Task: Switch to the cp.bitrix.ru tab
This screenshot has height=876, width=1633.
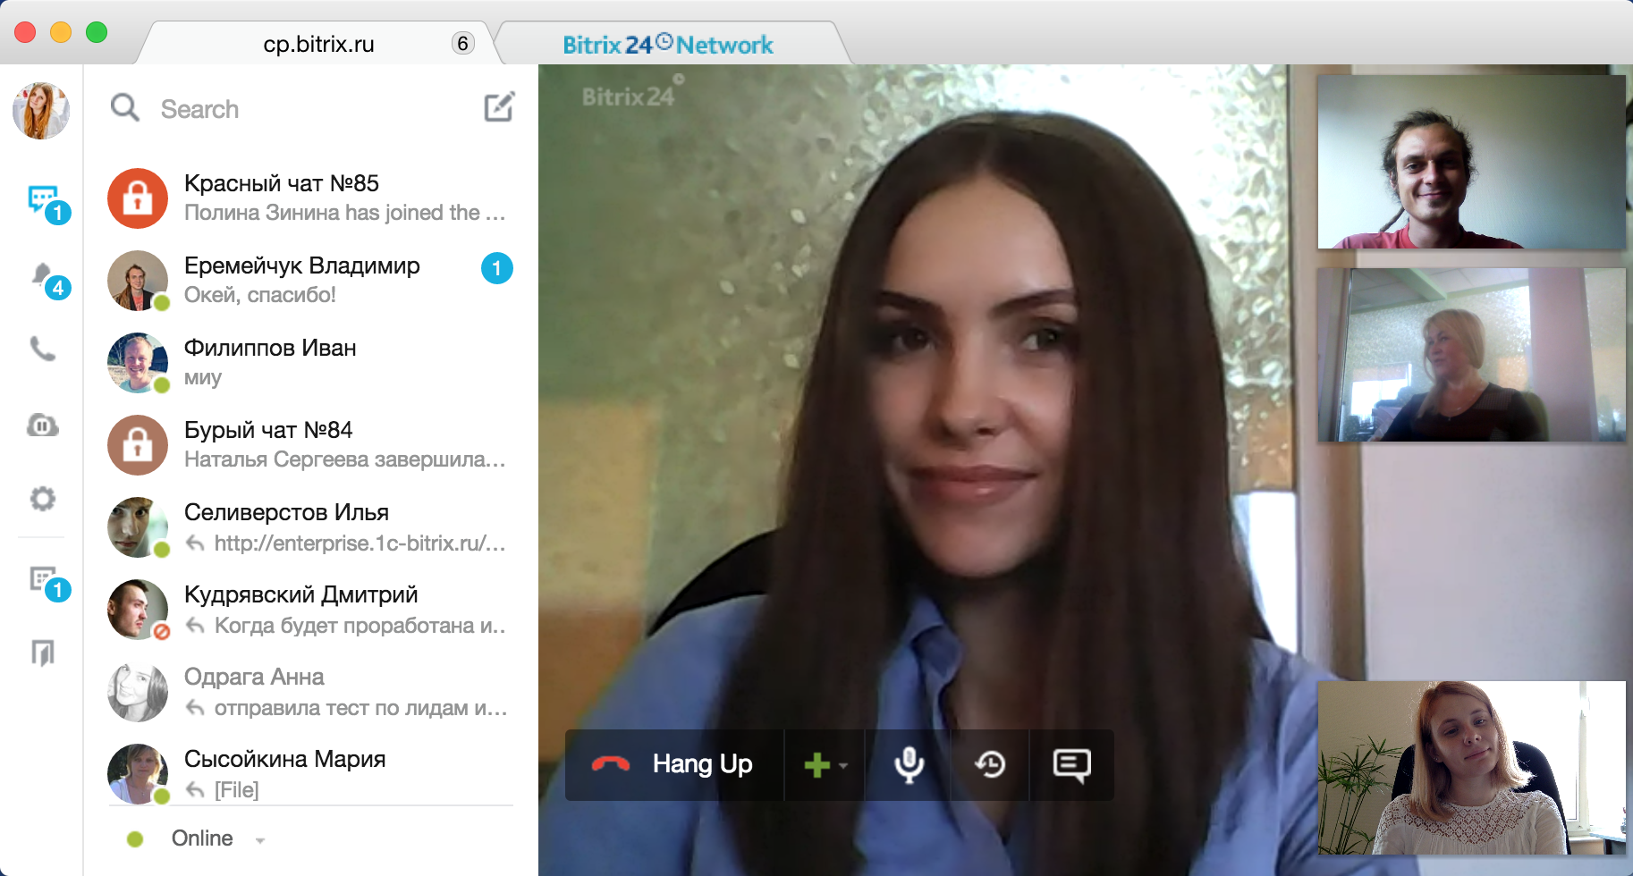Action: [x=319, y=44]
